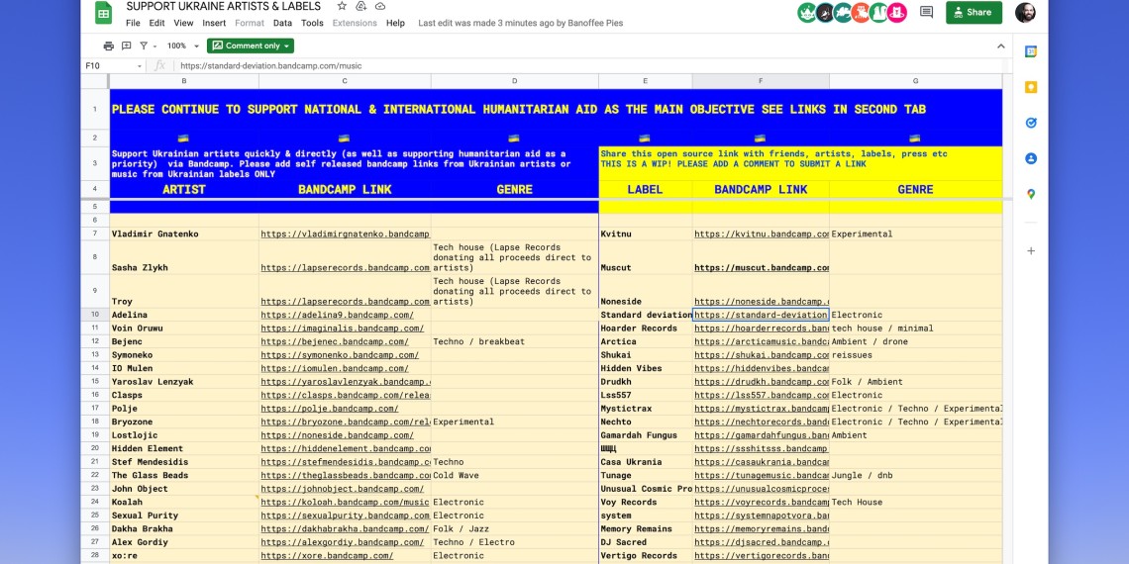This screenshot has width=1129, height=564.
Task: Open the Insert menu
Action: click(x=214, y=23)
